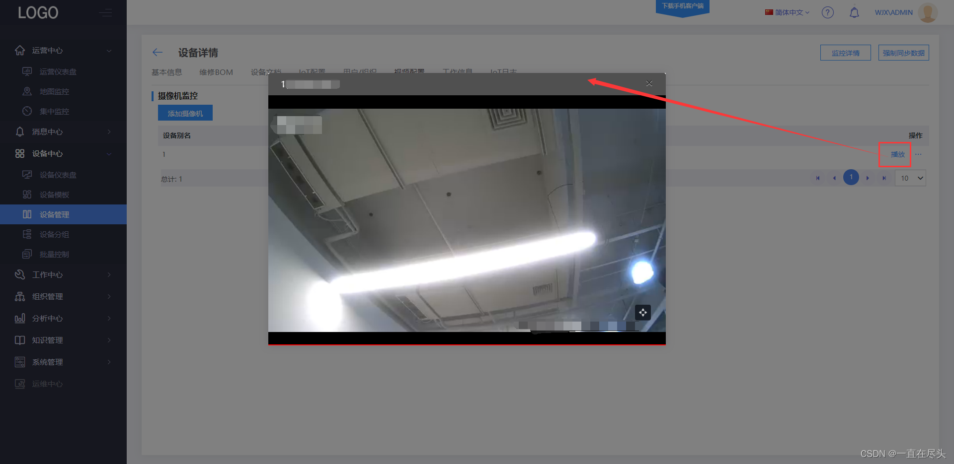The width and height of the screenshot is (954, 464).
Task: Switch to 维修BOM tab
Action: tap(216, 72)
